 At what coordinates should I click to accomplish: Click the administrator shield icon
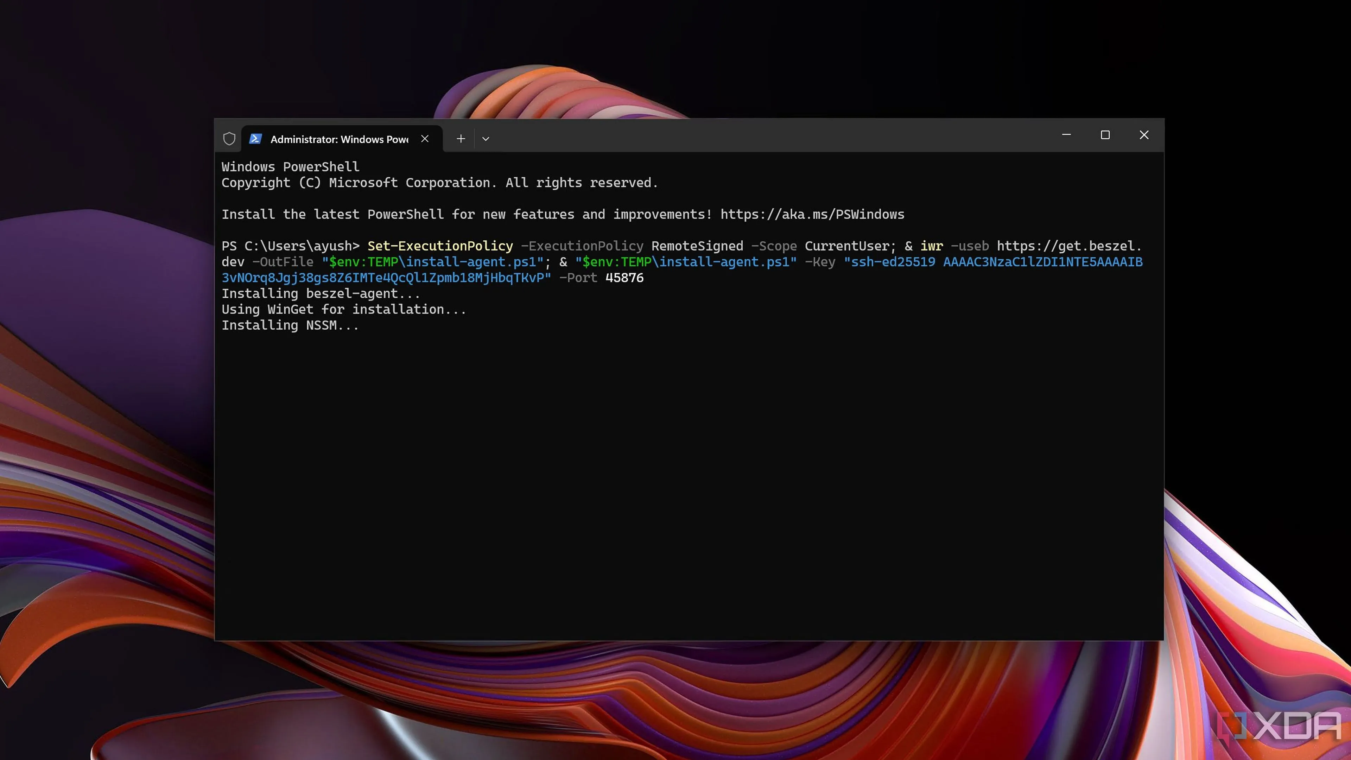click(x=229, y=139)
